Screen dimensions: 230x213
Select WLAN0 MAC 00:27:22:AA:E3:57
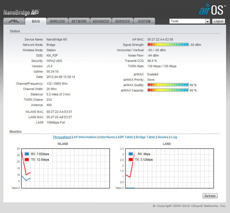(59, 112)
